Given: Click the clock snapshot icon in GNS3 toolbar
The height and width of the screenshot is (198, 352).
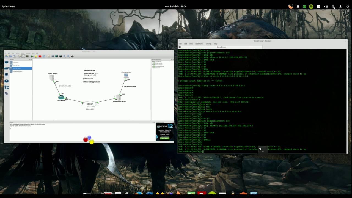Looking at the screenshot, I should pos(19,56).
